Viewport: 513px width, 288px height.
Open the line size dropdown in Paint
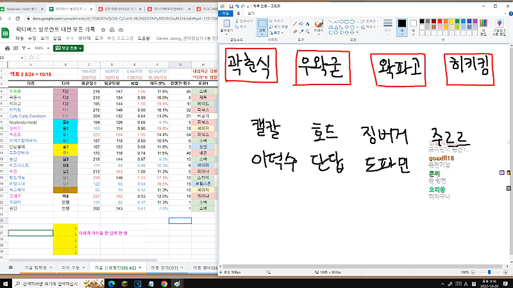pos(386,29)
